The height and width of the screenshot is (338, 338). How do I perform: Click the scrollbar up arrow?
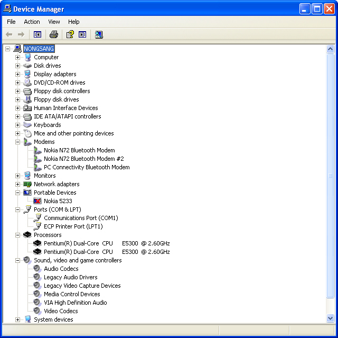pyautogui.click(x=330, y=49)
